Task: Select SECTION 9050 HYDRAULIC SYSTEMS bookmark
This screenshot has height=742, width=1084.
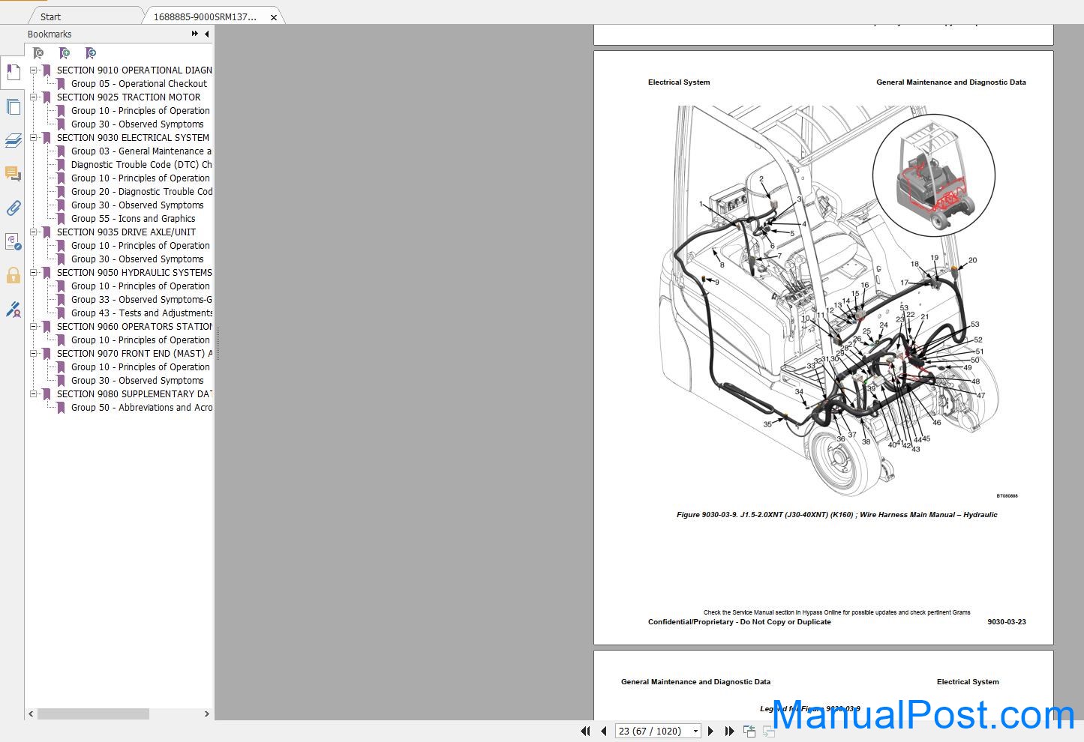Action: (x=134, y=272)
